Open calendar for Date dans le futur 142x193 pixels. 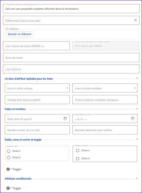pos(133,119)
